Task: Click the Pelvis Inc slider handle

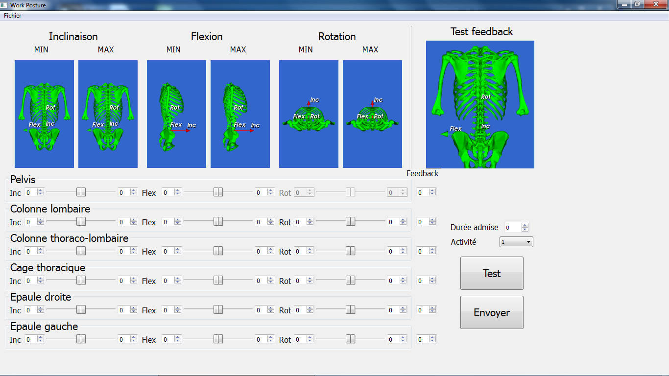Action: [81, 192]
